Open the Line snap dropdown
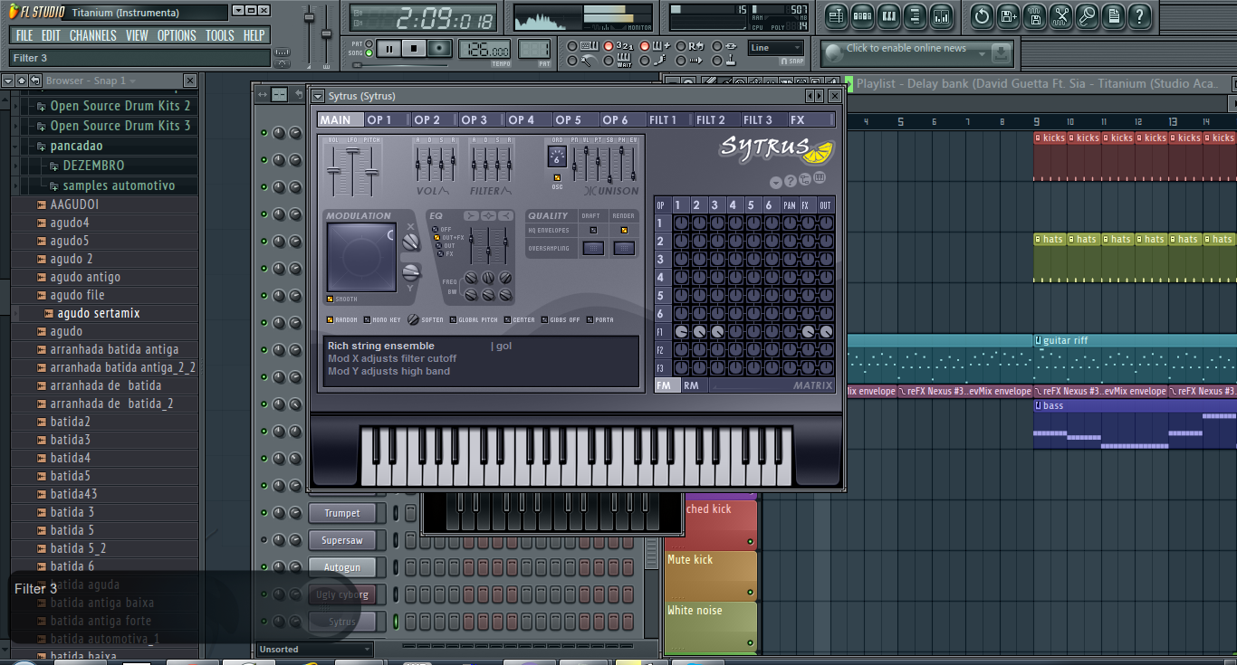The image size is (1237, 665). (x=776, y=48)
